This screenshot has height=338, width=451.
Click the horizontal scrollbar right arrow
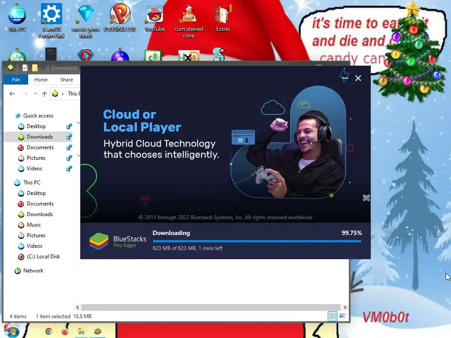tap(345, 307)
